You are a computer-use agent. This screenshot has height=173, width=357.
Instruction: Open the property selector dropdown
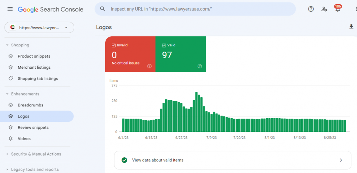[39, 28]
